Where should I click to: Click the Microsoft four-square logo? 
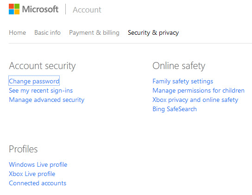(x=14, y=9)
